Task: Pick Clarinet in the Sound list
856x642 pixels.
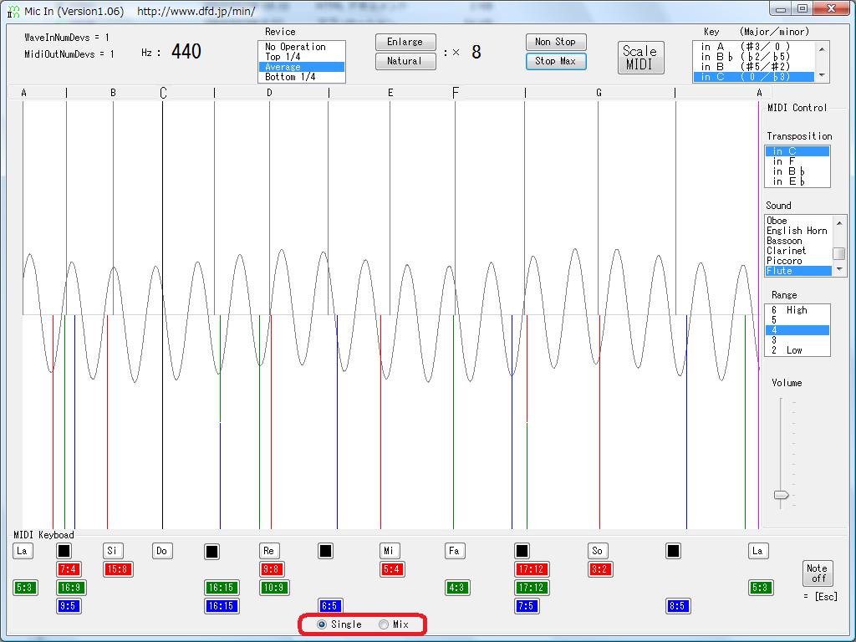Action: tap(798, 251)
